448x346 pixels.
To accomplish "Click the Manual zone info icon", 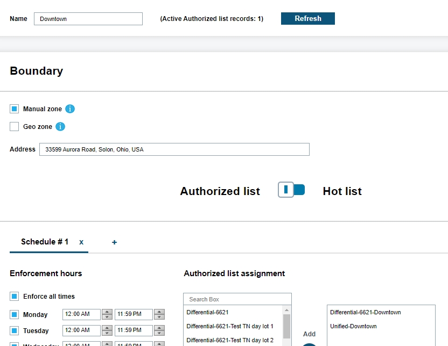I will [x=70, y=109].
